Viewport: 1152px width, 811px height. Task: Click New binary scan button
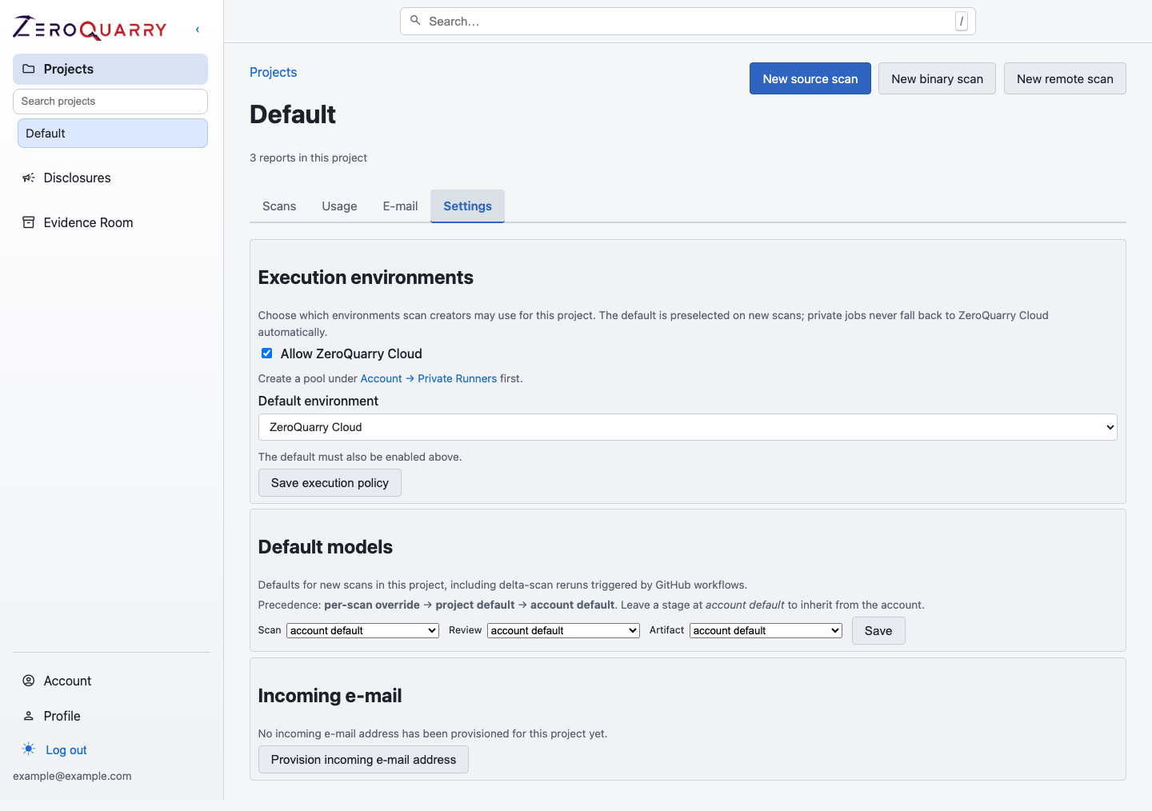point(938,78)
